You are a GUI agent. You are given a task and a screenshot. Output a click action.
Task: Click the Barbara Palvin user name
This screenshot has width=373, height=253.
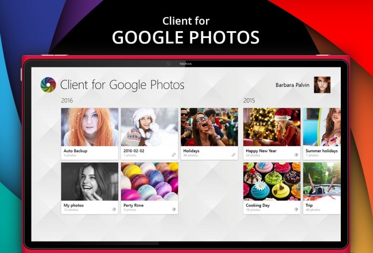292,85
